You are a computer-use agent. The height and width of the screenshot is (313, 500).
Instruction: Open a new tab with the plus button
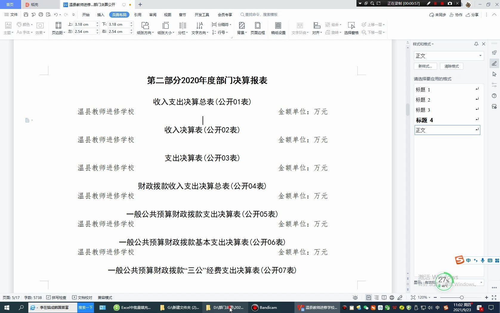click(x=140, y=4)
